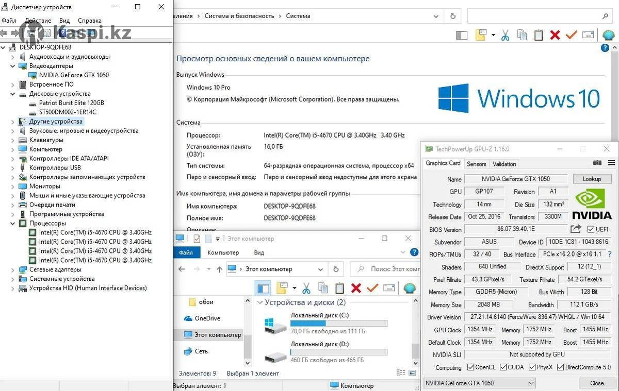This screenshot has width=619, height=391.
Task: Toggle the DirectCompute 5.0 checkbox
Action: [x=561, y=367]
